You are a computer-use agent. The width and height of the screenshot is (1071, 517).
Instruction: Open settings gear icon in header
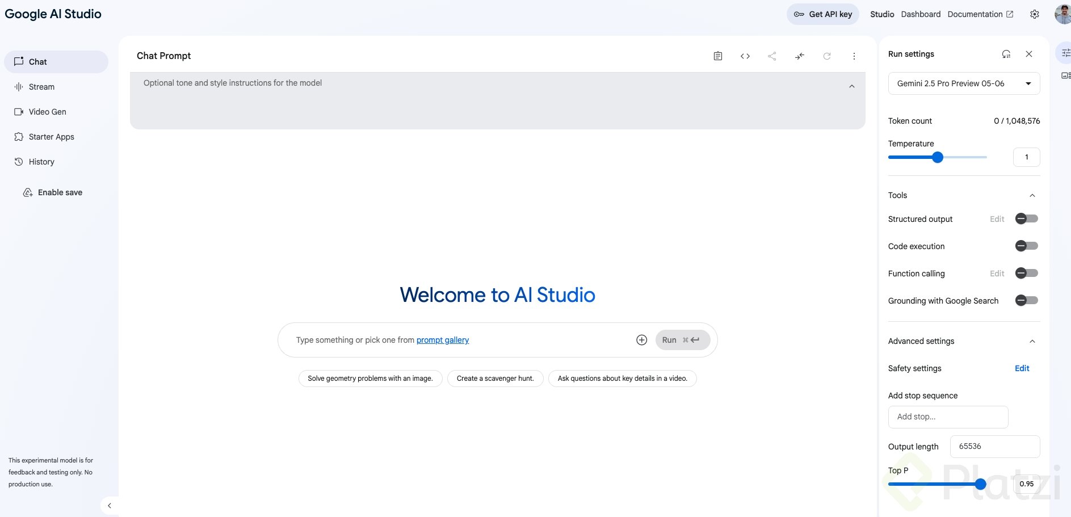pyautogui.click(x=1035, y=14)
